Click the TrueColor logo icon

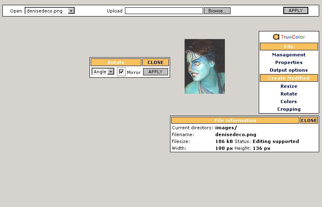(276, 37)
